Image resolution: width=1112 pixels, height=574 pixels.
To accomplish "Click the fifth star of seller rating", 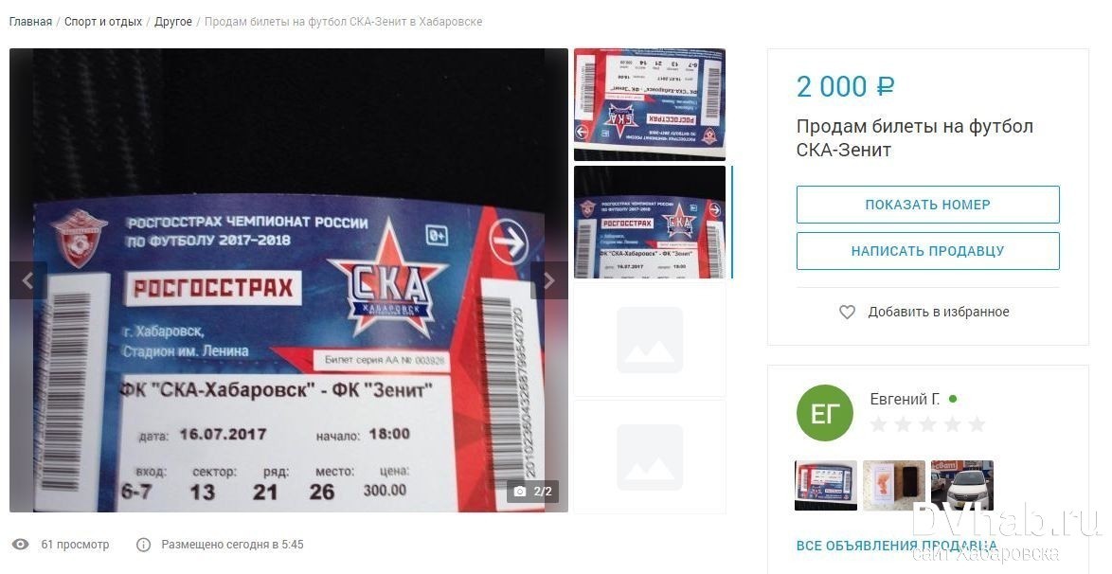I will click(x=977, y=424).
